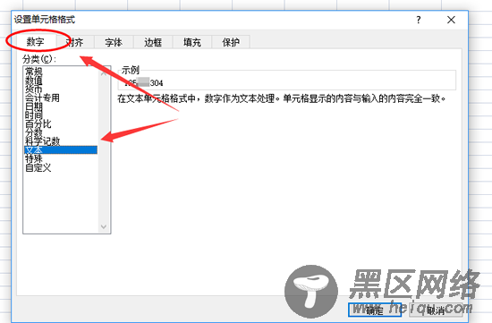Select 分数 category
This screenshot has height=323, width=492.
pos(61,132)
